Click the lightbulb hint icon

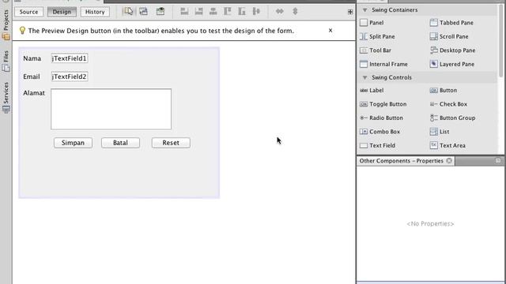click(22, 31)
